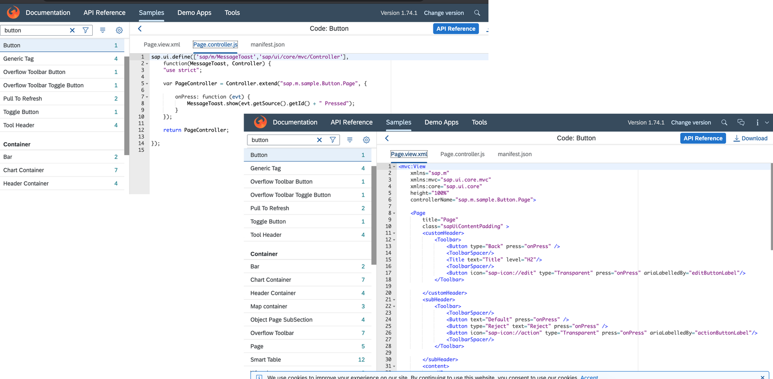This screenshot has height=379, width=773.
Task: Open filter funnel in front window search
Action: [x=333, y=140]
